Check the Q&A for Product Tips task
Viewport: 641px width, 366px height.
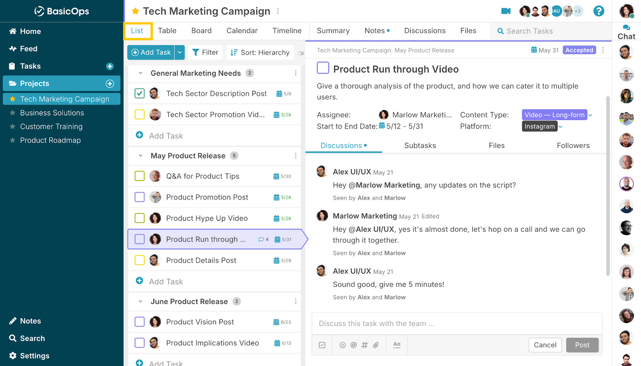point(139,176)
